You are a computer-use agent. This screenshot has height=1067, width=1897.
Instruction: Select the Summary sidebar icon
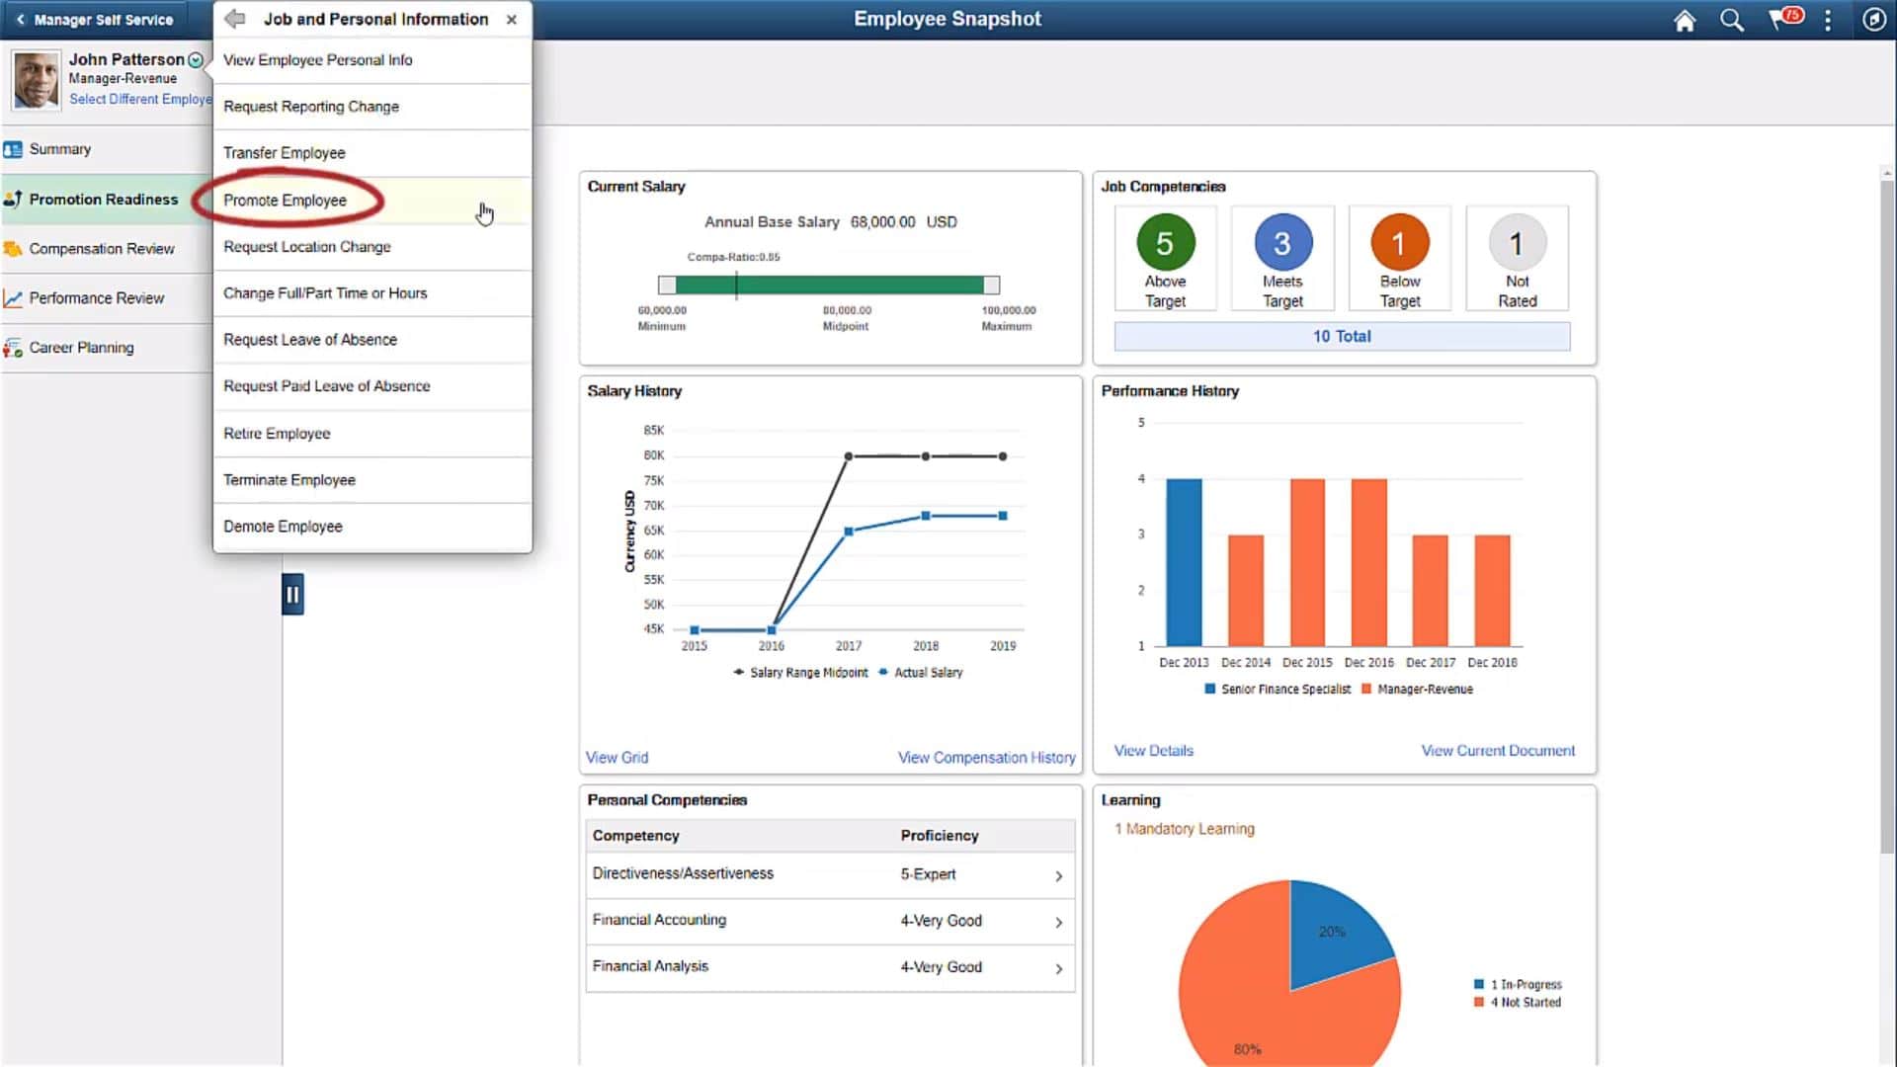(12, 148)
